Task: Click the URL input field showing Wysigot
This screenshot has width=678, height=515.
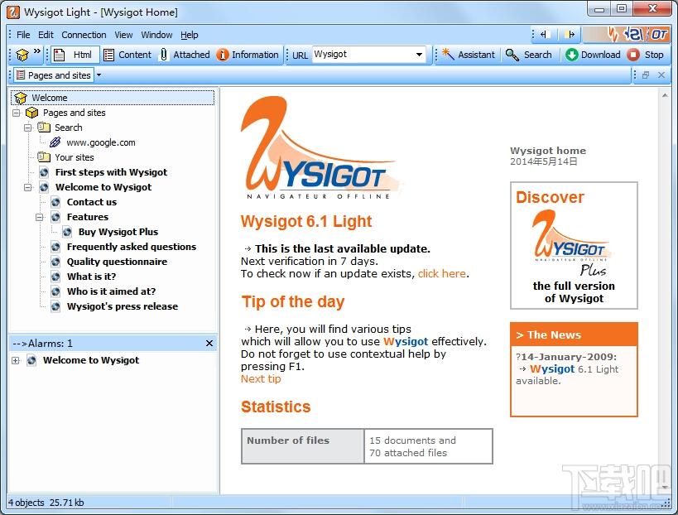Action: coord(362,55)
